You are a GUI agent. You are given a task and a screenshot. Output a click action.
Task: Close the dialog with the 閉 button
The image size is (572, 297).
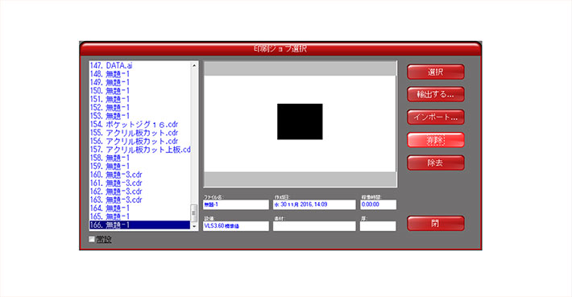(436, 224)
